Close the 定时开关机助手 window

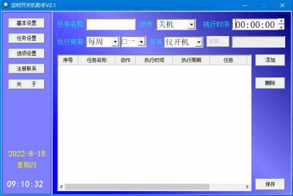(x=282, y=5)
